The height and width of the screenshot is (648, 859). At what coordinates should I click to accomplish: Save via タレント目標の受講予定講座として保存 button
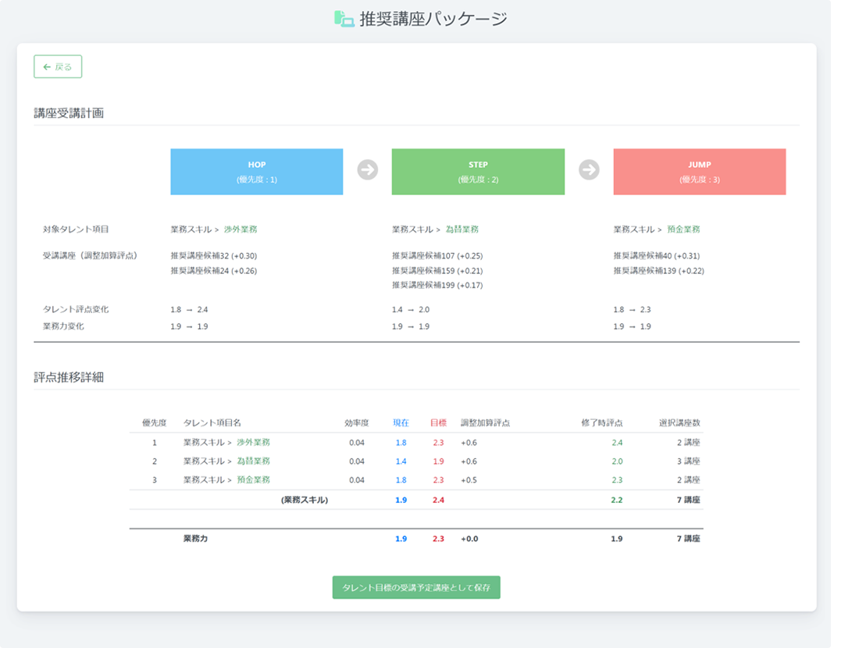(416, 588)
